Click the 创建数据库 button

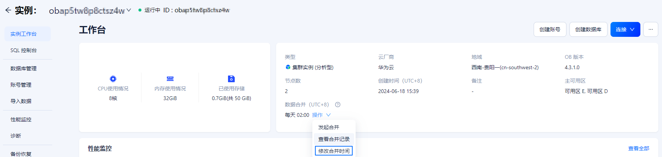click(588, 29)
